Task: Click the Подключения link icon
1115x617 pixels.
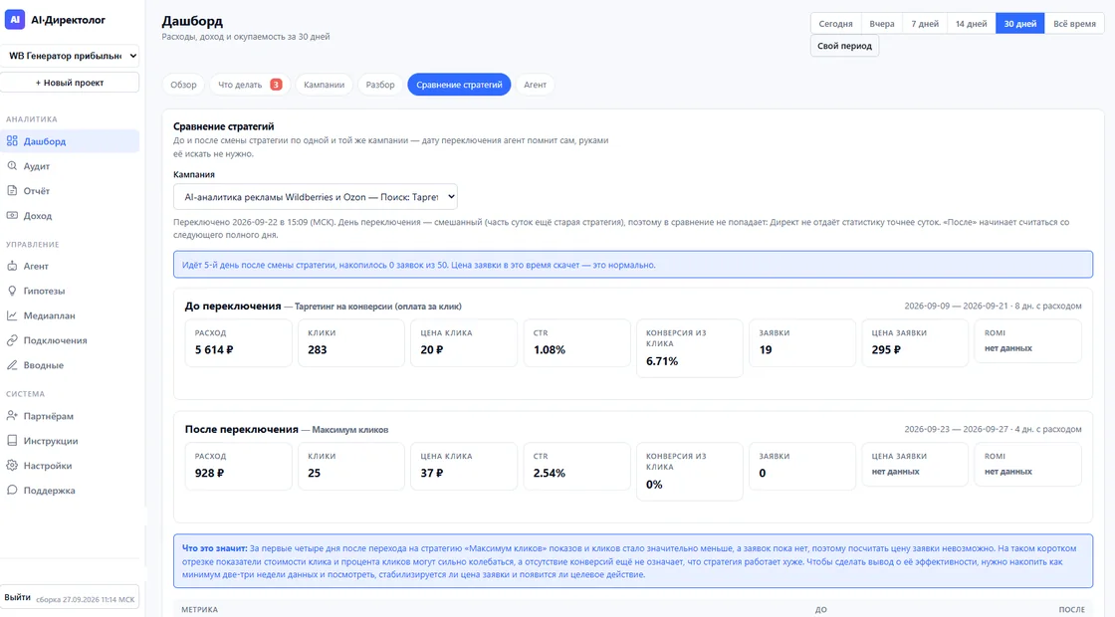Action: coord(12,340)
